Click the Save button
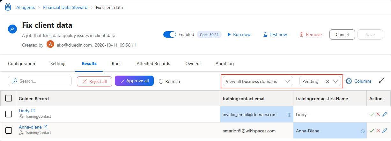Viewport: 391px width, 141px height. (x=370, y=34)
